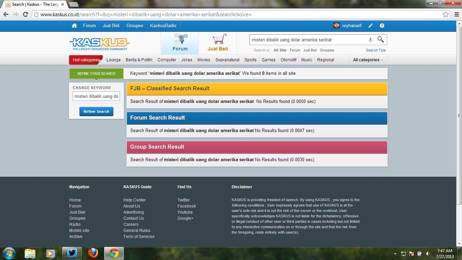Open Mobile site footer link
The width and height of the screenshot is (462, 260).
(79, 230)
